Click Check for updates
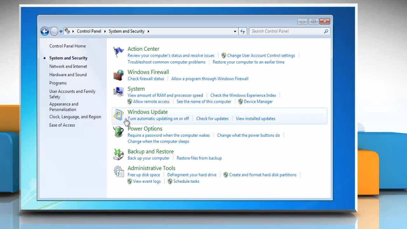This screenshot has height=229, width=407. [212, 119]
